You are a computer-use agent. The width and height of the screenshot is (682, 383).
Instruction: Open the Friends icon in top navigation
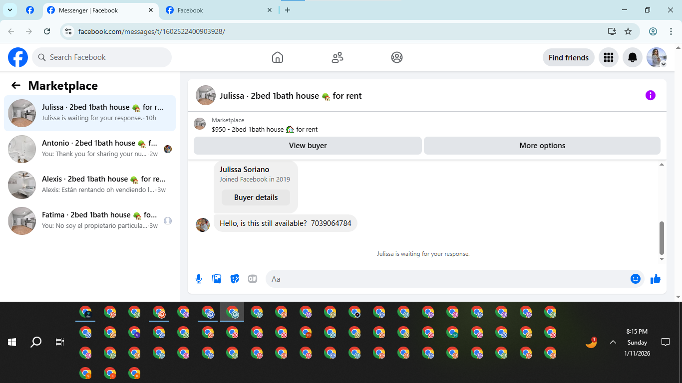338,57
